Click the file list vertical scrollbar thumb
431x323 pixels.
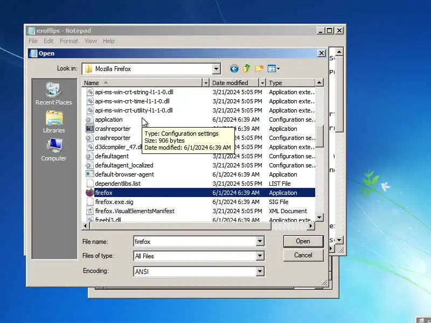coord(319,136)
